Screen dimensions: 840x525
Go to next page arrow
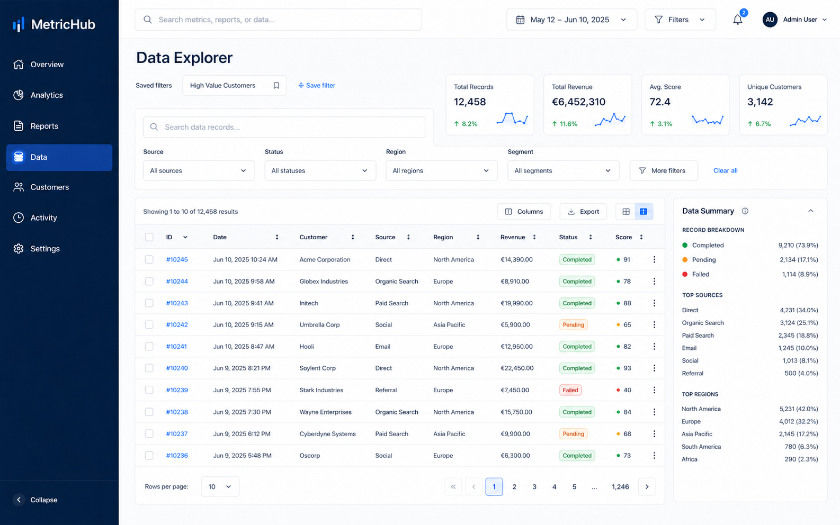pos(647,487)
